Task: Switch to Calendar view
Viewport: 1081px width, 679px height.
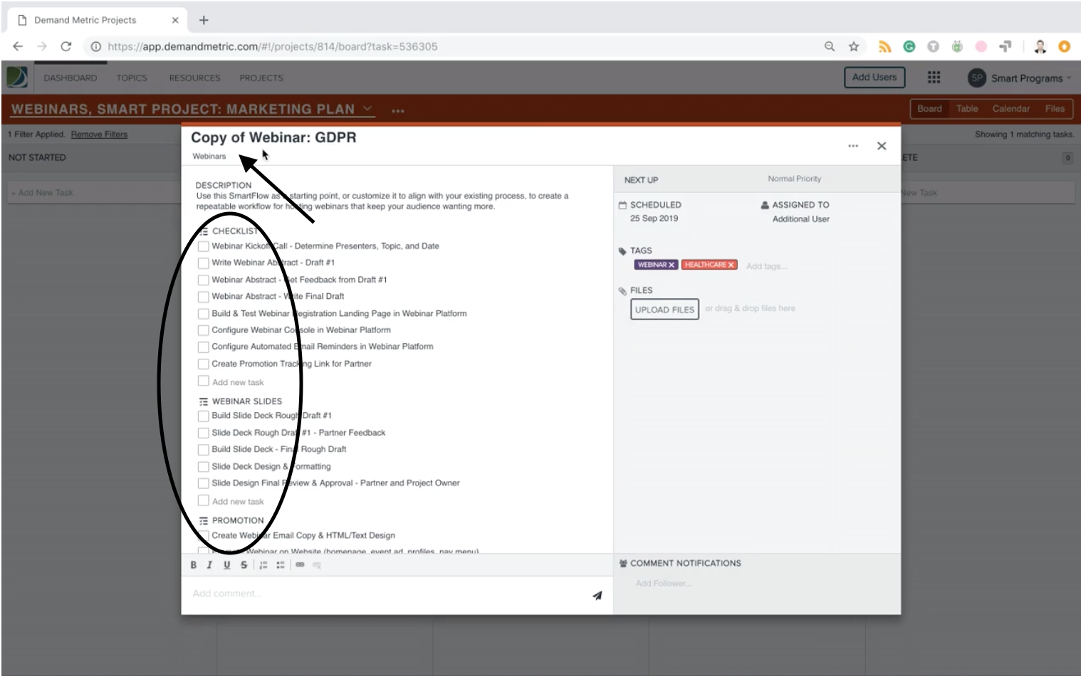Action: (1011, 109)
